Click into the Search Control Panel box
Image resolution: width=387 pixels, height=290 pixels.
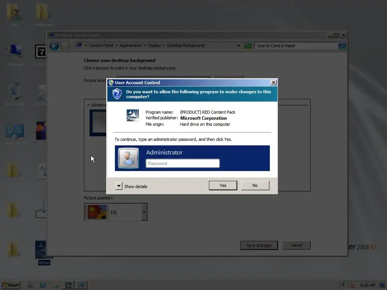click(x=296, y=46)
